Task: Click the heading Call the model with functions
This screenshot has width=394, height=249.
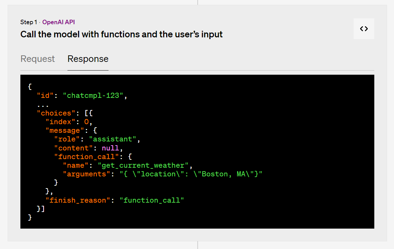Action: [121, 34]
